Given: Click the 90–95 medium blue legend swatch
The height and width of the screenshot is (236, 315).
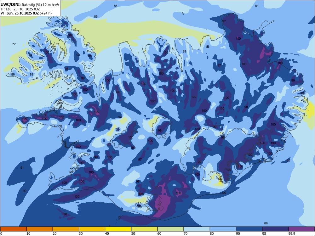Looking at the screenshot, I should coord(249,229).
